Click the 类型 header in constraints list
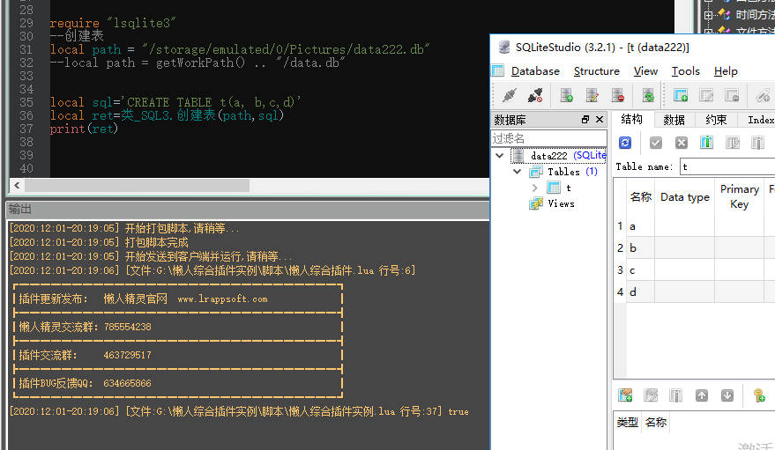The height and width of the screenshot is (450, 775). (x=627, y=423)
